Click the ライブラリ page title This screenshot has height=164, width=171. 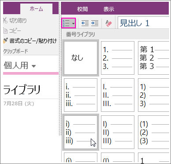22,90
